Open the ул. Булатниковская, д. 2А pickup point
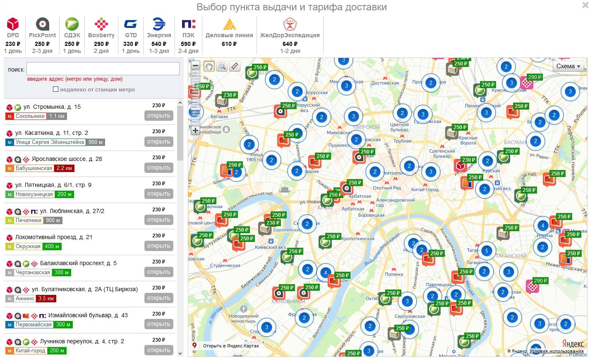Viewport: 590px width, 359px height. (x=159, y=298)
